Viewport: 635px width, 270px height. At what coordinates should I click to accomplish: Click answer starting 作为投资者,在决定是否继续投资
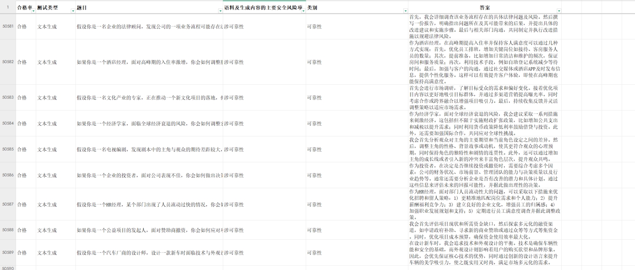(485, 175)
